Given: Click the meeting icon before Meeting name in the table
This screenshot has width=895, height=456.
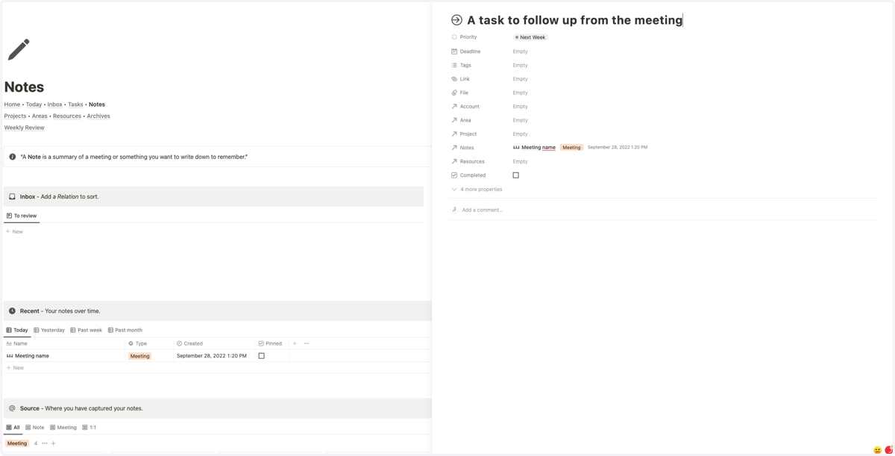Looking at the screenshot, I should pyautogui.click(x=10, y=356).
